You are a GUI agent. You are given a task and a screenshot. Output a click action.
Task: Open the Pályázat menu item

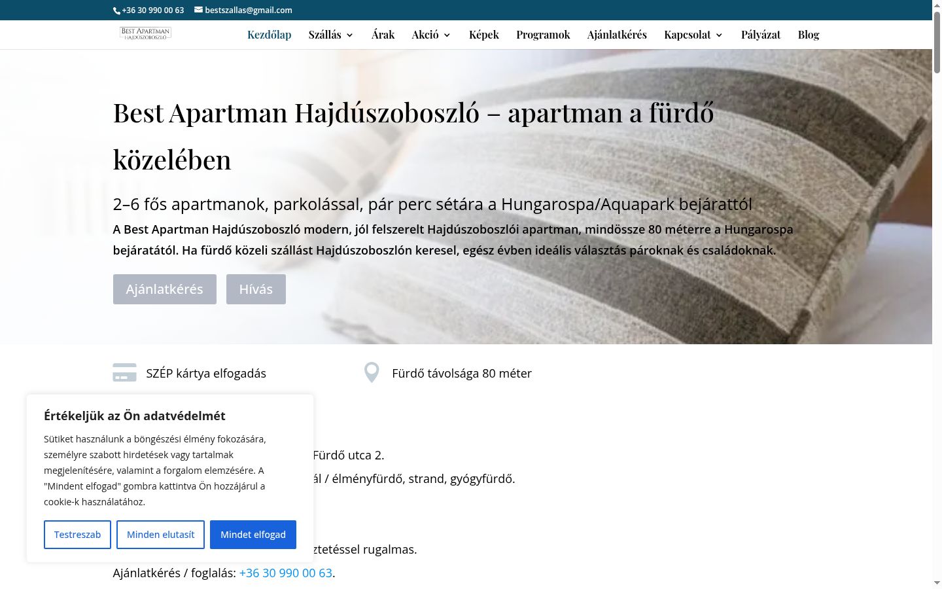coord(761,35)
